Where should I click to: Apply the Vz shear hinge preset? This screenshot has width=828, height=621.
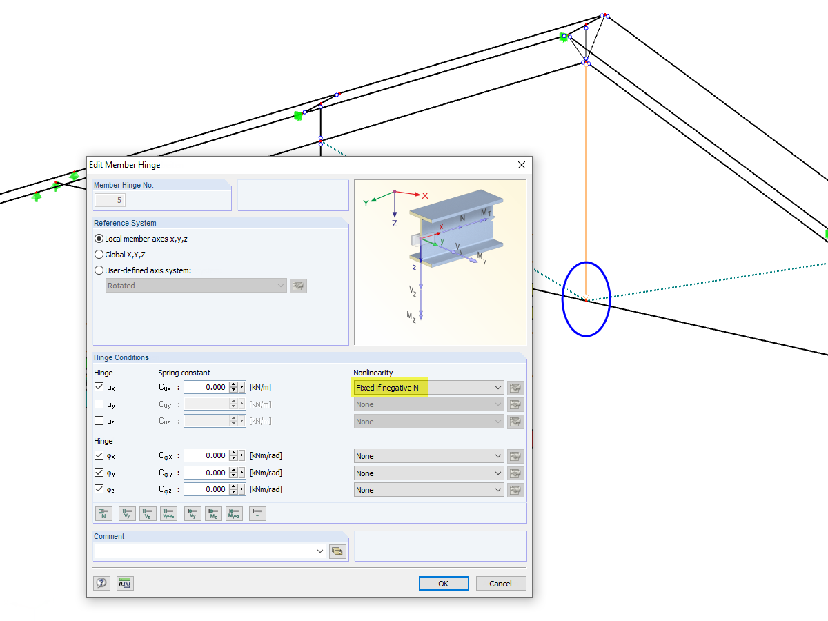[148, 513]
